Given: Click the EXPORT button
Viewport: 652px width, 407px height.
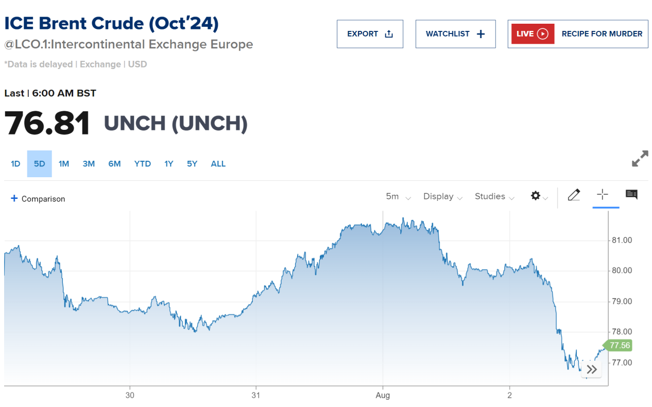Looking at the screenshot, I should 370,34.
